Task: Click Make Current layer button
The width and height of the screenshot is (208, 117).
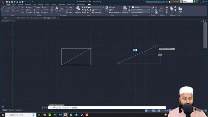Action: 97,10
